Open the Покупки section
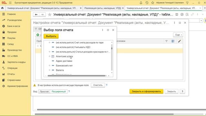Screen dimensions: 206x116 (11, 38)
